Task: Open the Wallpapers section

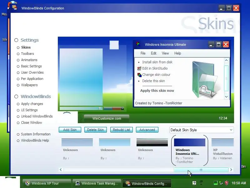Action: (29, 85)
